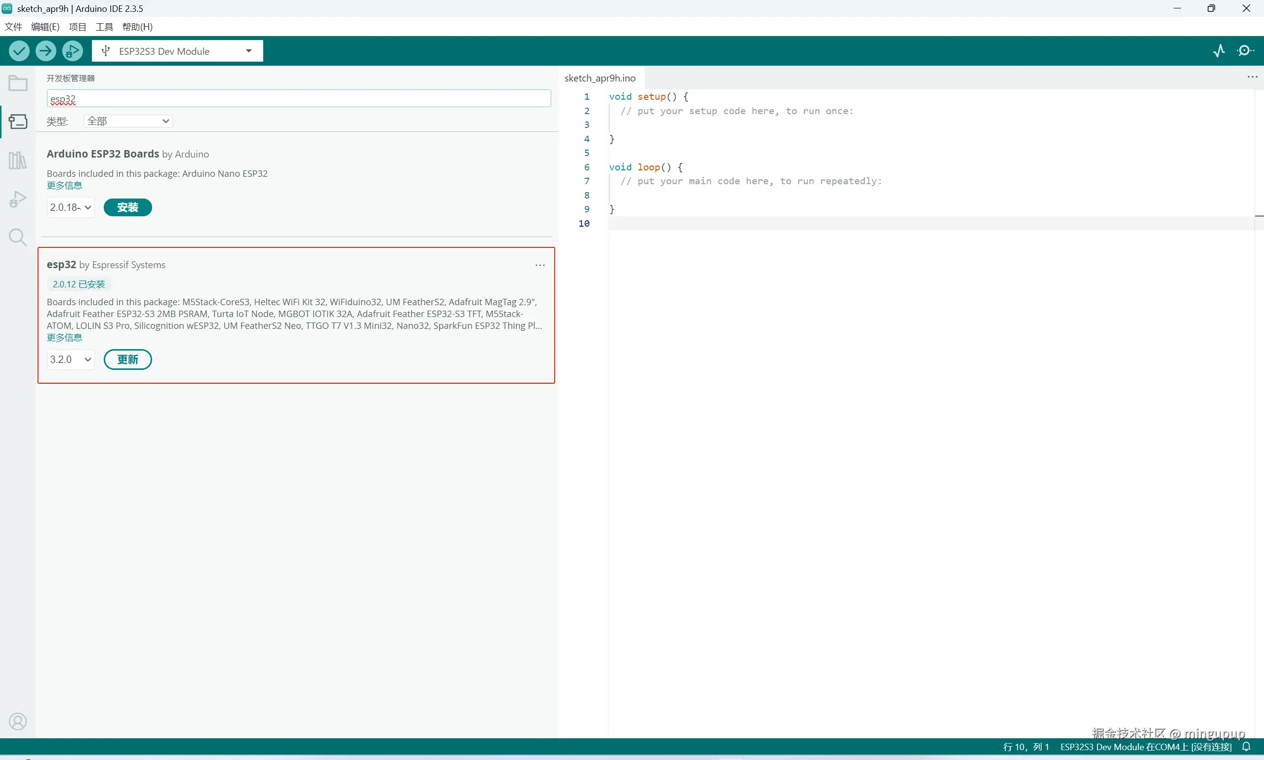
Task: Open the 工具 menu
Action: coord(104,27)
